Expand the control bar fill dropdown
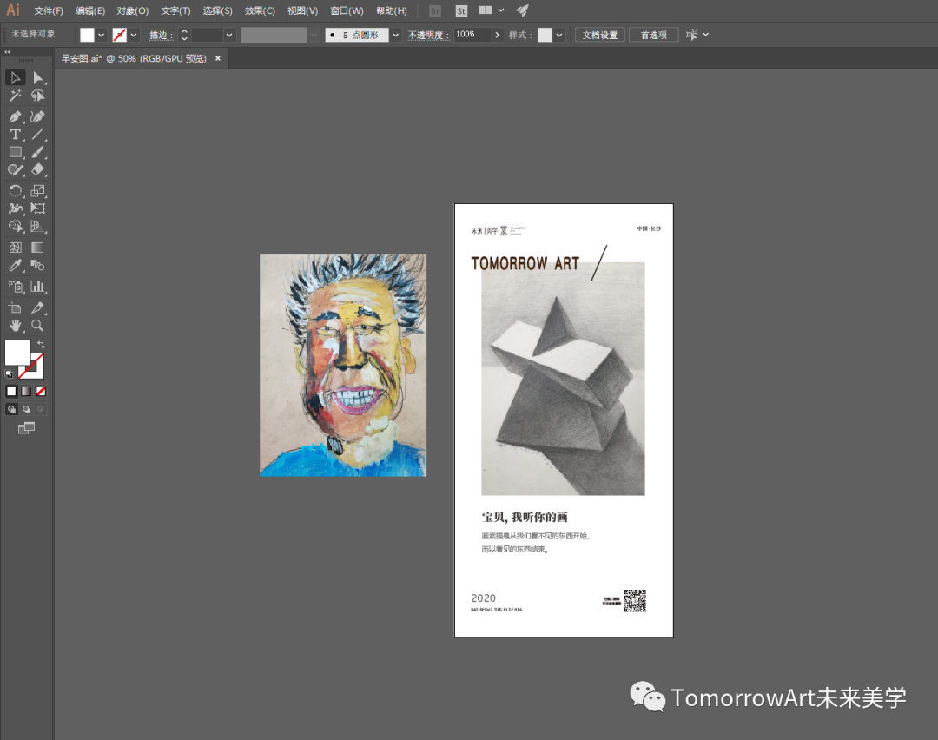 click(102, 35)
